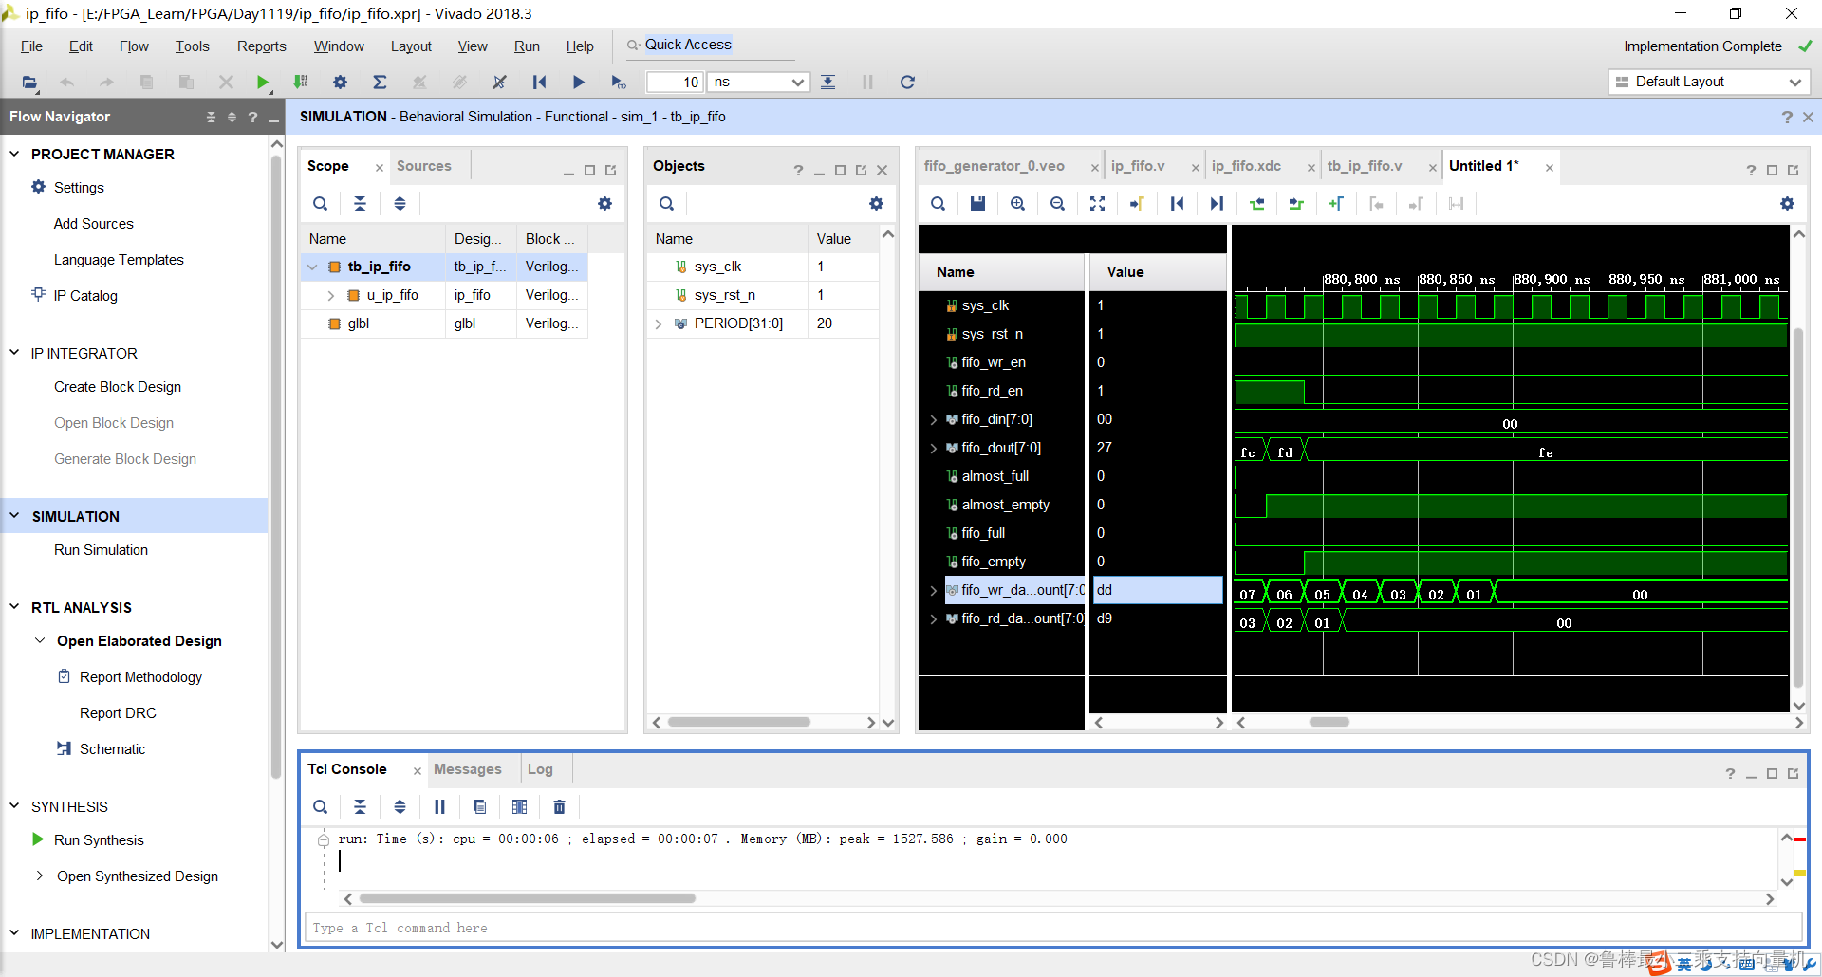
Task: Click the Settings gear icon in main toolbar
Action: pos(340,83)
